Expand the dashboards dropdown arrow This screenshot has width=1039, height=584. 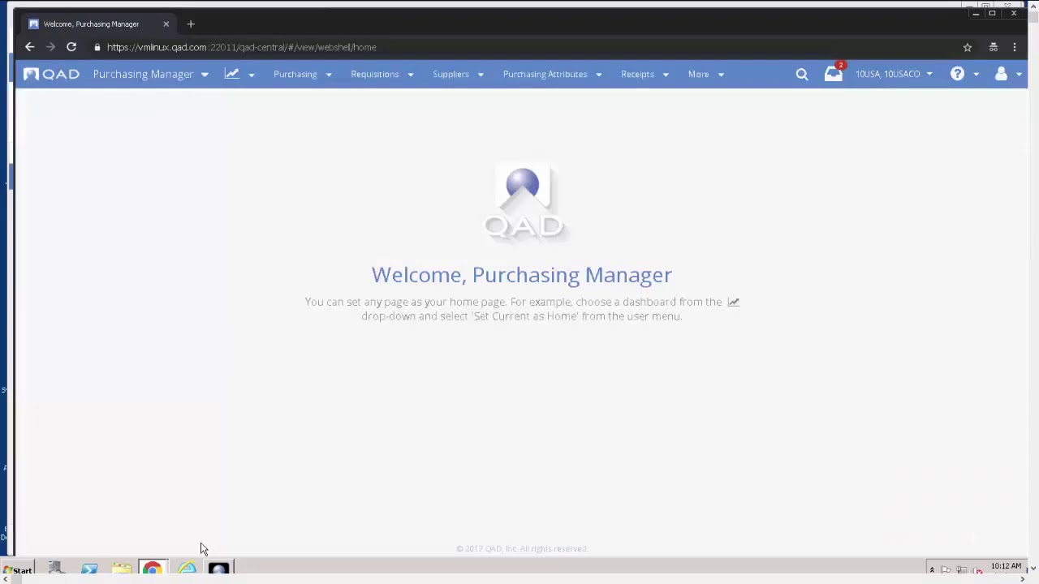[252, 75]
